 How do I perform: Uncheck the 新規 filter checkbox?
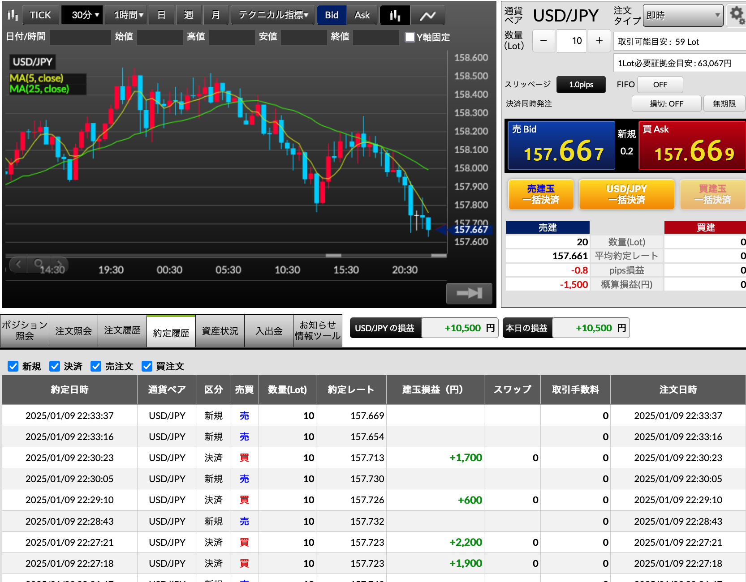(13, 366)
